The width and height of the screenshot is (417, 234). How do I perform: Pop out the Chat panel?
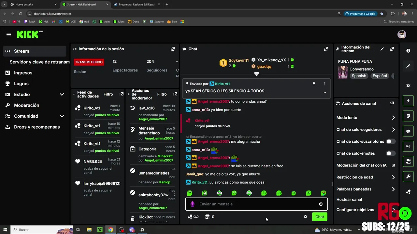(326, 49)
